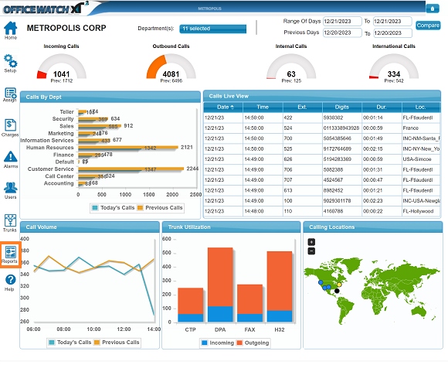Click the Incoming Calls gauge 1041
Viewport: 448px width, 365px height.
(62, 67)
